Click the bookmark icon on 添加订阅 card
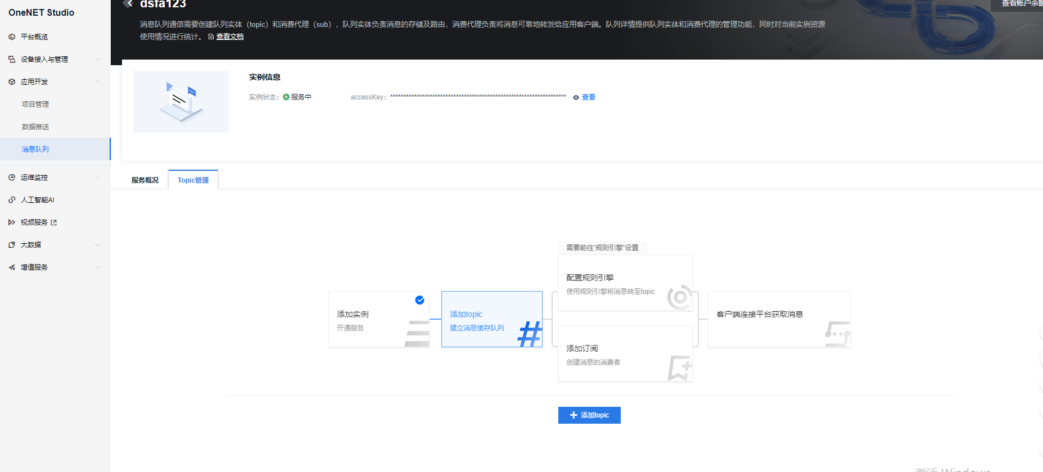 tap(679, 368)
